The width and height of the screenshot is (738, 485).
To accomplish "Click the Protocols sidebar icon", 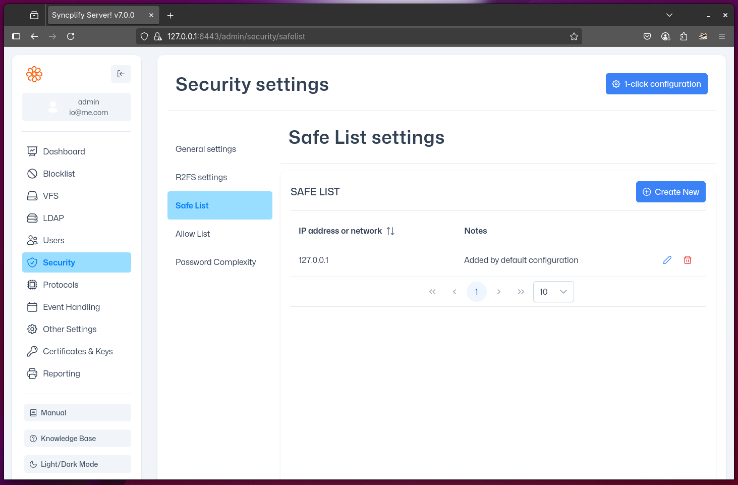I will click(x=32, y=285).
